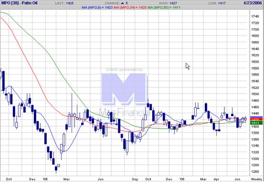Click the 6/23/2006 date label

(253, 3)
